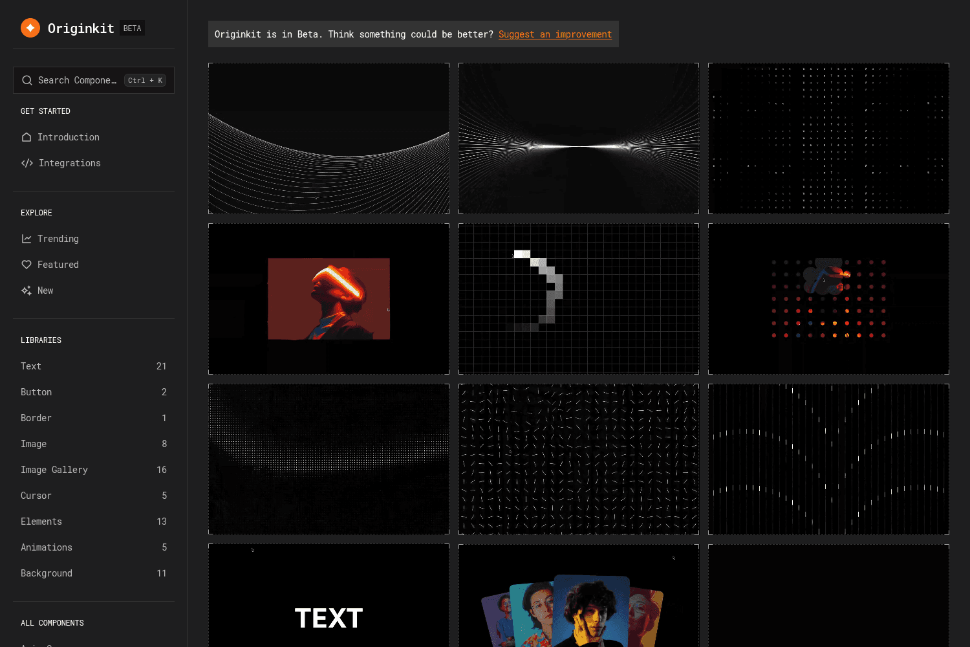Click the Text library count 21

(162, 366)
